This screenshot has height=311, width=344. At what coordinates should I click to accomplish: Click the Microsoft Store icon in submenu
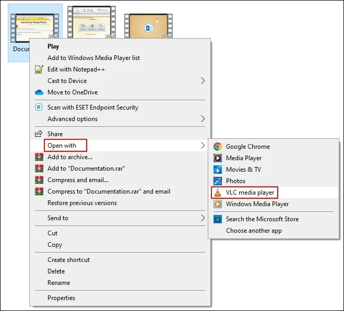coord(218,219)
